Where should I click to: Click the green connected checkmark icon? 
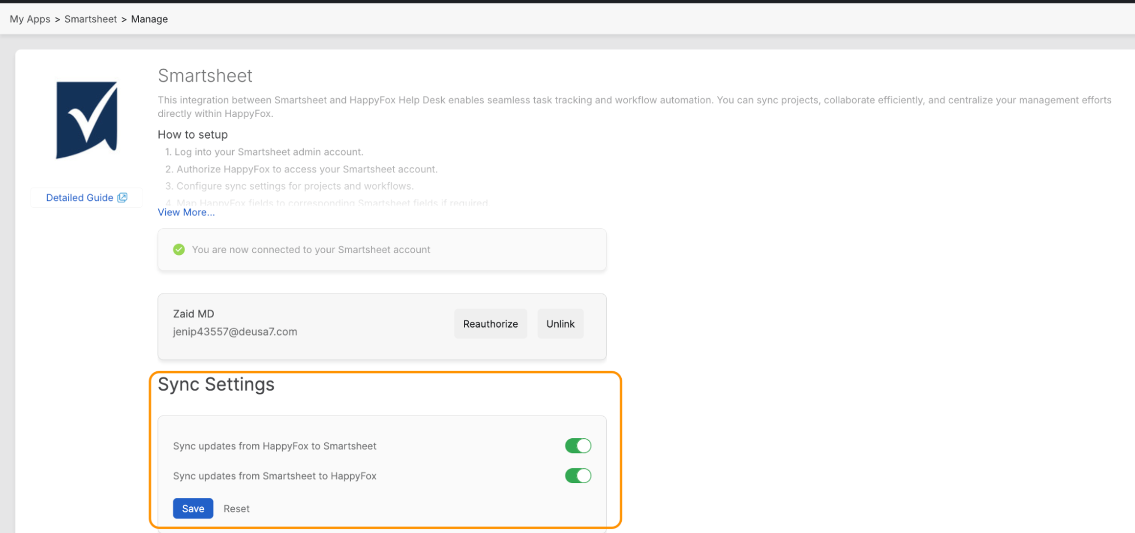[179, 250]
